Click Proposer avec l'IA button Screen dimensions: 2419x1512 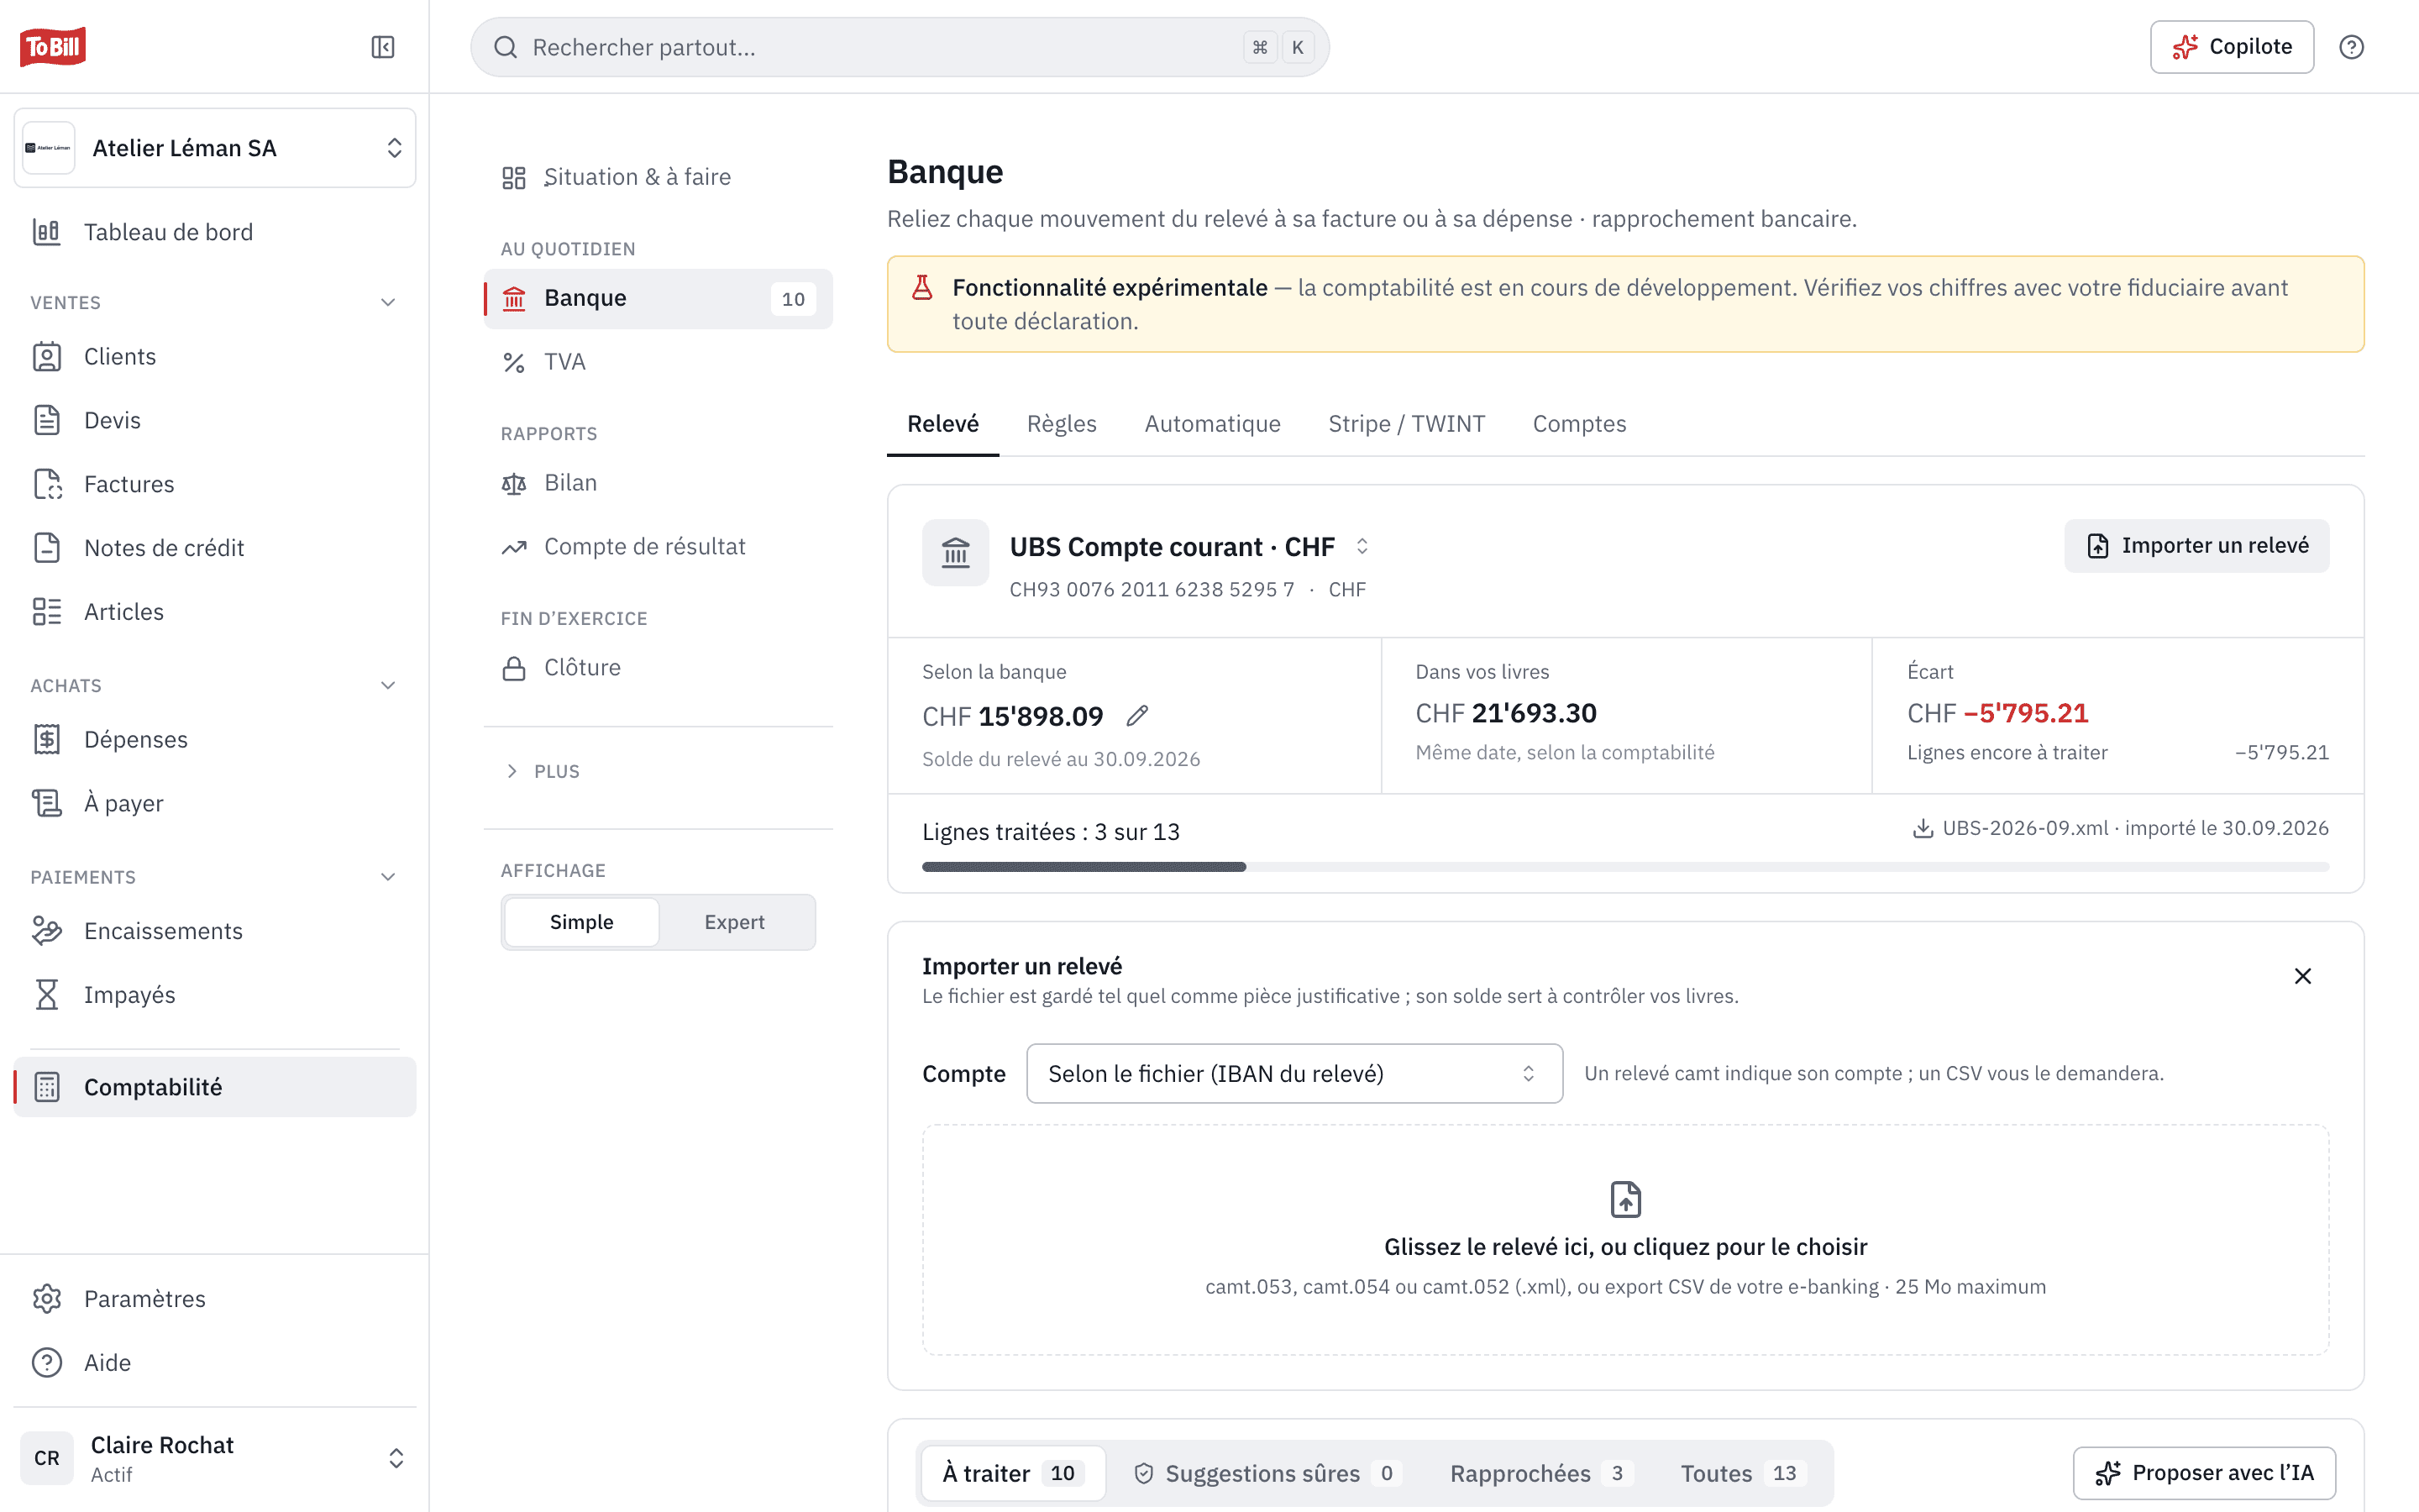(x=2203, y=1473)
